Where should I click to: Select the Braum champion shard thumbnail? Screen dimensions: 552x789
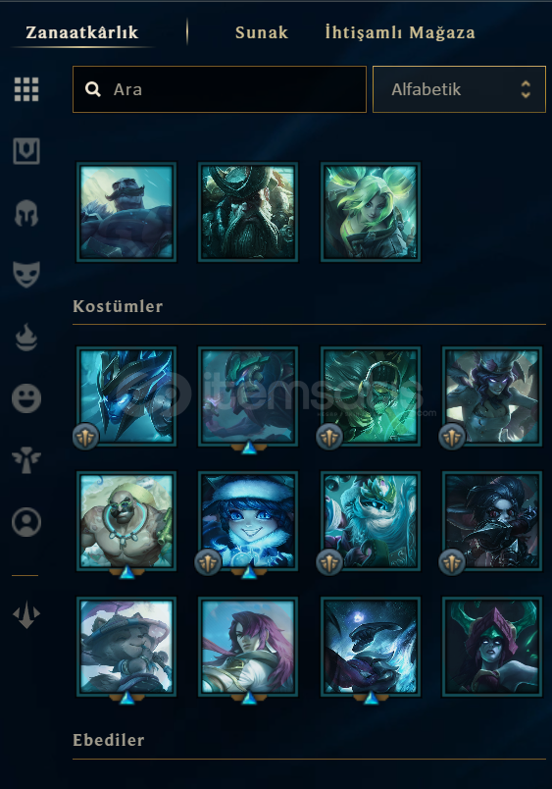click(x=126, y=212)
